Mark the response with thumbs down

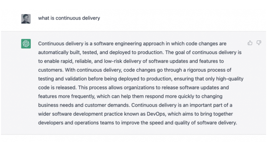259,43
